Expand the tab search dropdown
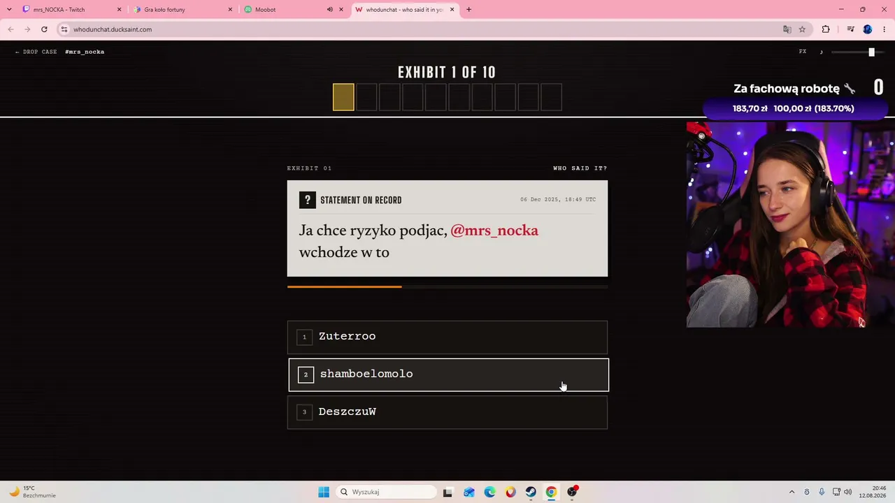The height and width of the screenshot is (503, 895). point(9,10)
